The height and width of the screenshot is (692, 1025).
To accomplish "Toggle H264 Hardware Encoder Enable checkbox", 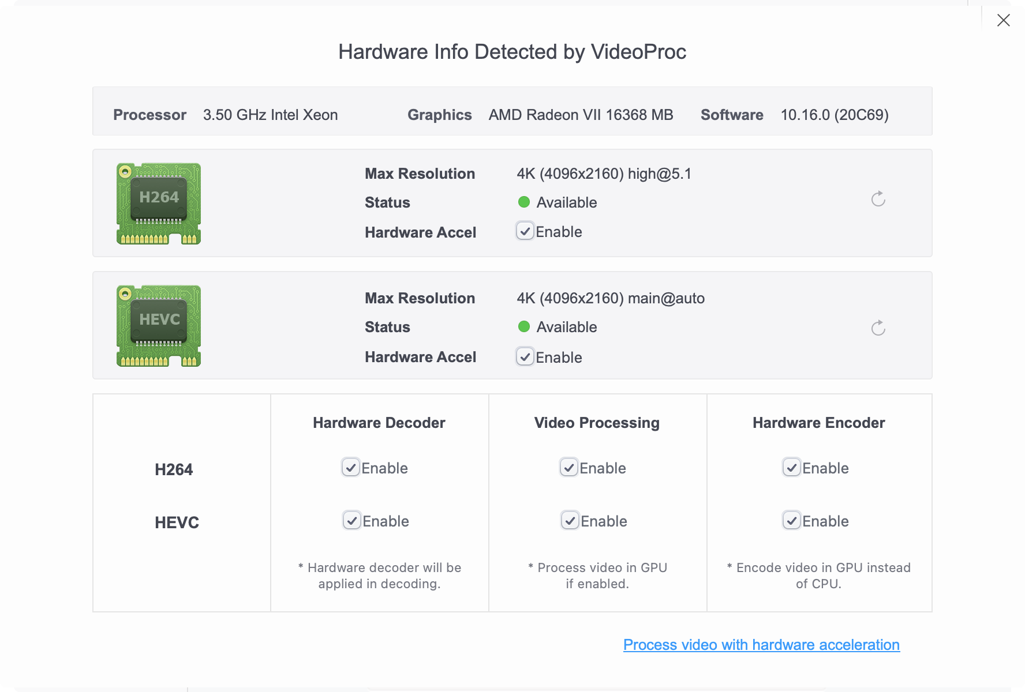I will [792, 468].
